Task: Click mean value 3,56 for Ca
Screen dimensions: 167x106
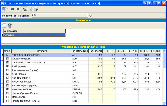Action: coord(95,78)
